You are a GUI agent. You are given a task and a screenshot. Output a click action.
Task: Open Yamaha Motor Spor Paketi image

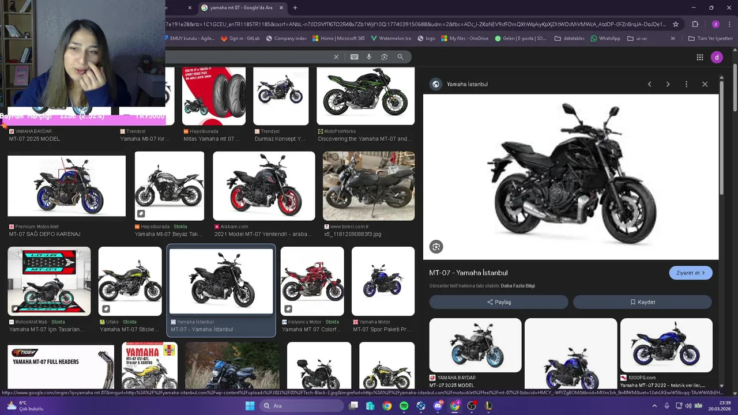[383, 281]
